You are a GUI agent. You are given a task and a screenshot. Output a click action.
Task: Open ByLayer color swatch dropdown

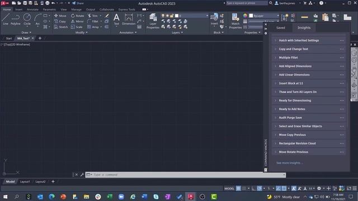click(x=264, y=16)
